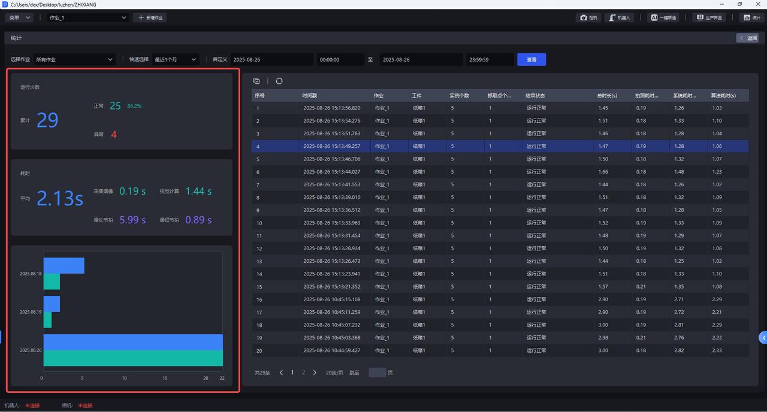The height and width of the screenshot is (412, 767).
Task: Expand the right-side blue collapse arrow
Action: 763,338
